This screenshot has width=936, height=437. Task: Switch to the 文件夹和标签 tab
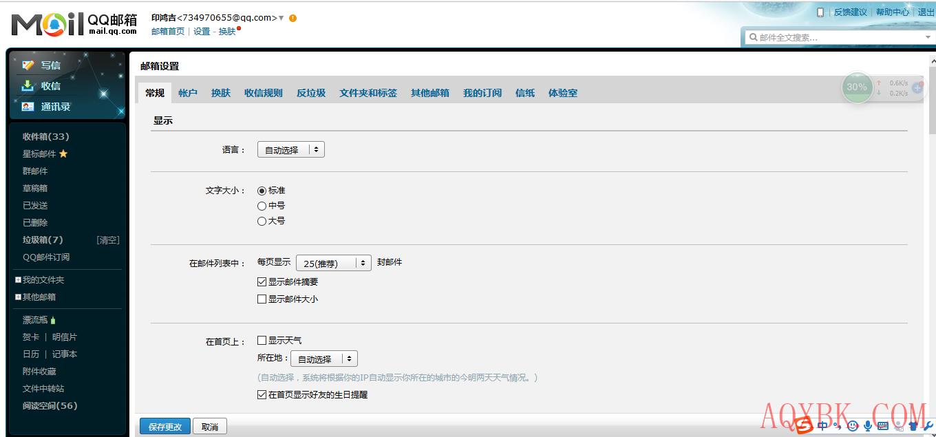368,93
